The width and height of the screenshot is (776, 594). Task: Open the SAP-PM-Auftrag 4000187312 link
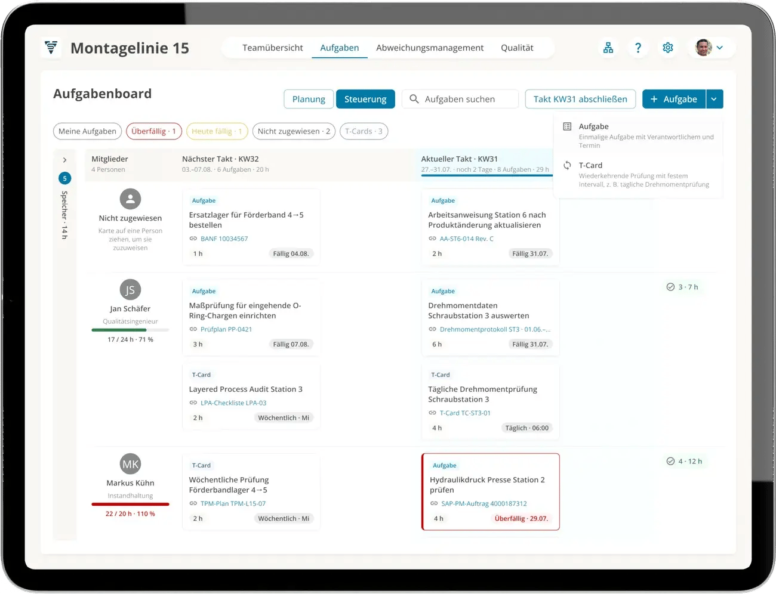pos(484,503)
